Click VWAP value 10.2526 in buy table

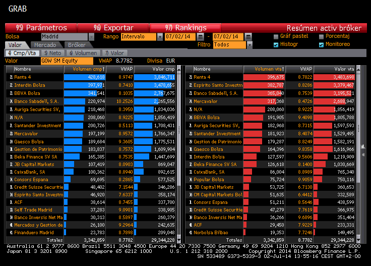point(125,101)
